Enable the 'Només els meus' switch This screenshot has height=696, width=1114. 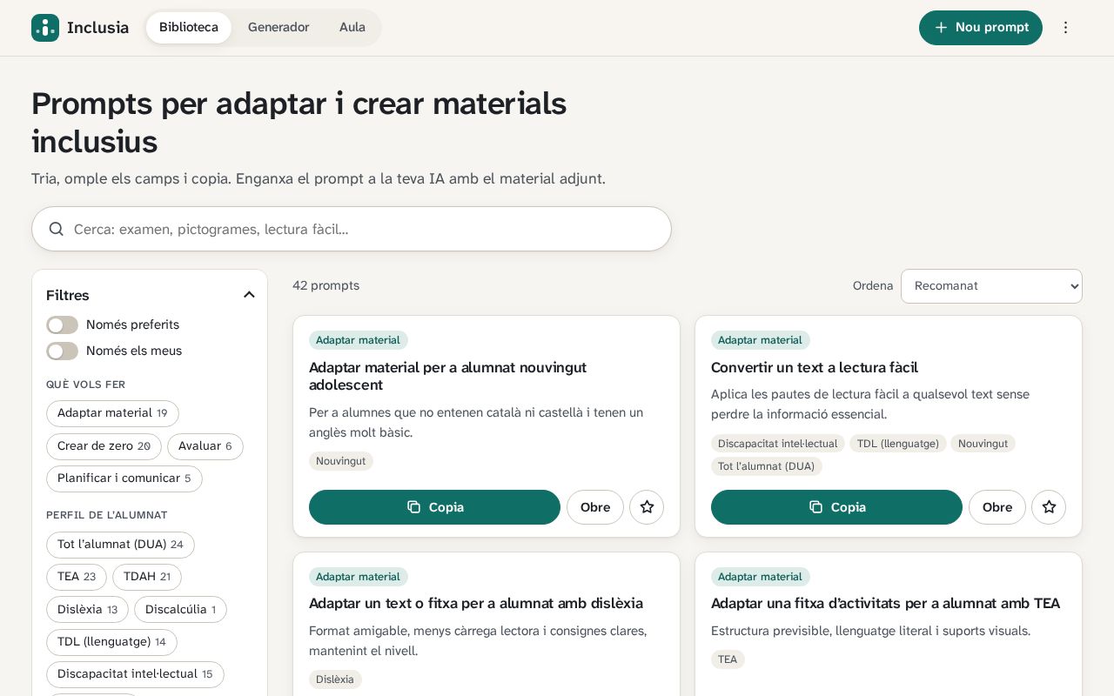pyautogui.click(x=62, y=351)
